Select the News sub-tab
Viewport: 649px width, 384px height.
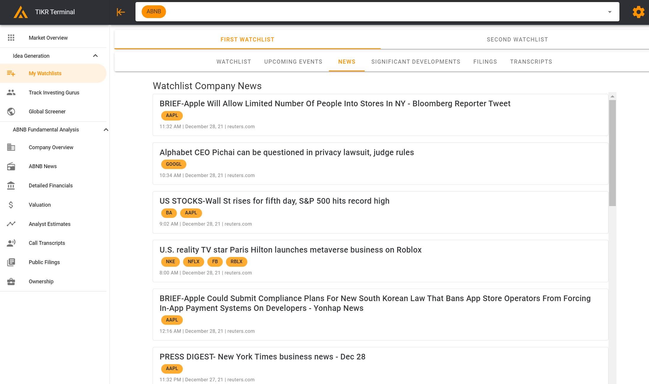347,62
